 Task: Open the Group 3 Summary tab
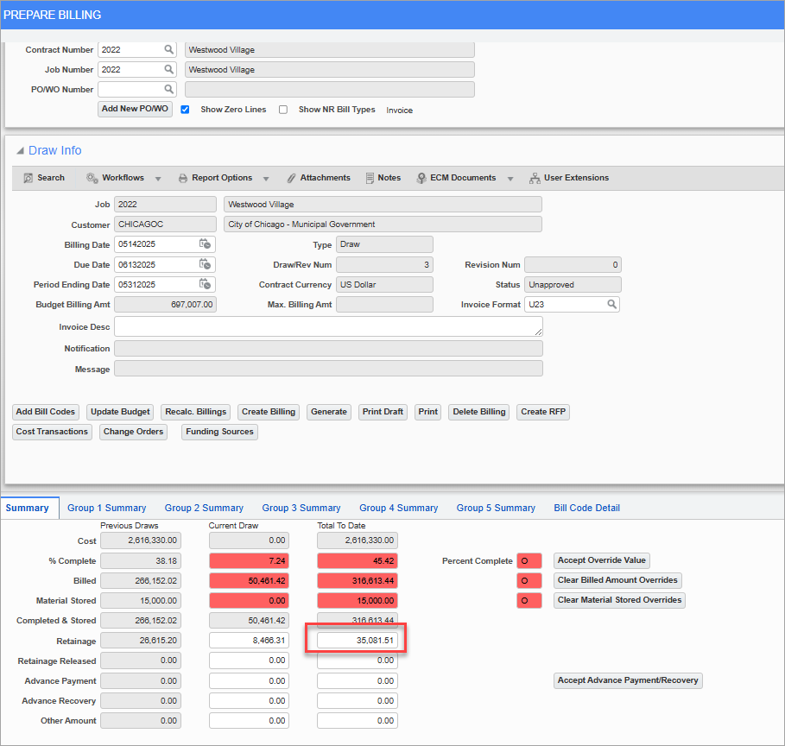pos(301,508)
